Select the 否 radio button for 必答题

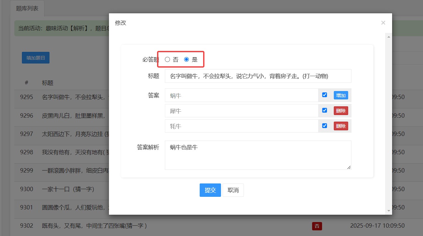(x=167, y=59)
